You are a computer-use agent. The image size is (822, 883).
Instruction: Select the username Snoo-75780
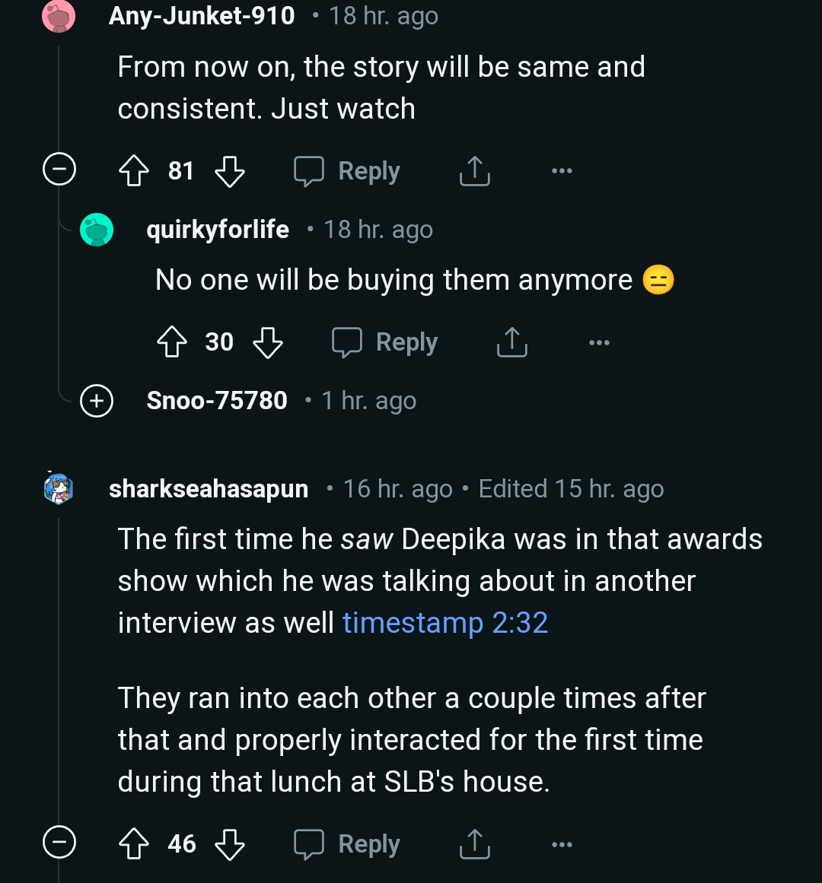tap(217, 401)
